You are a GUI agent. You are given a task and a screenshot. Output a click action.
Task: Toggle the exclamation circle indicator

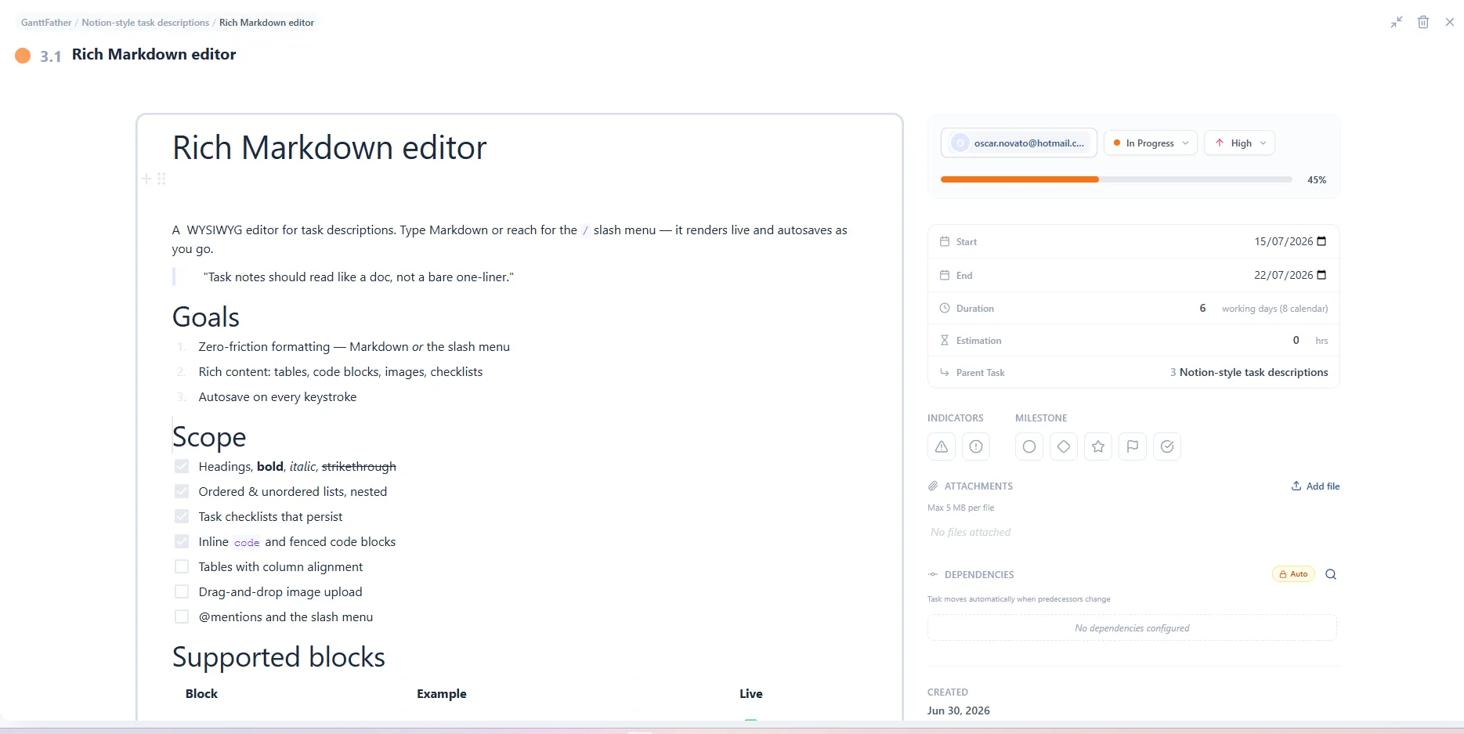click(976, 447)
